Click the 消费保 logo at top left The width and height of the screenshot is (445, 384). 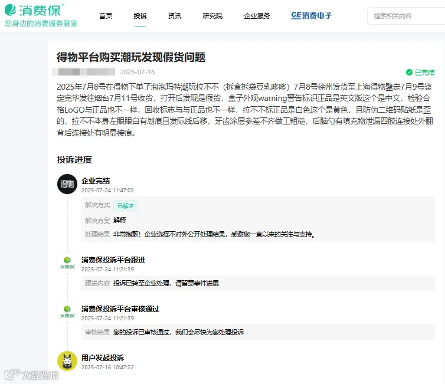click(41, 15)
